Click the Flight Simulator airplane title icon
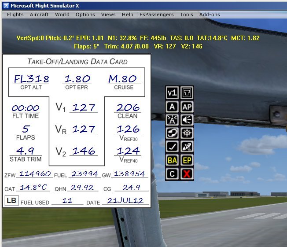Image resolution: width=287 pixels, height=247 pixels. point(6,6)
